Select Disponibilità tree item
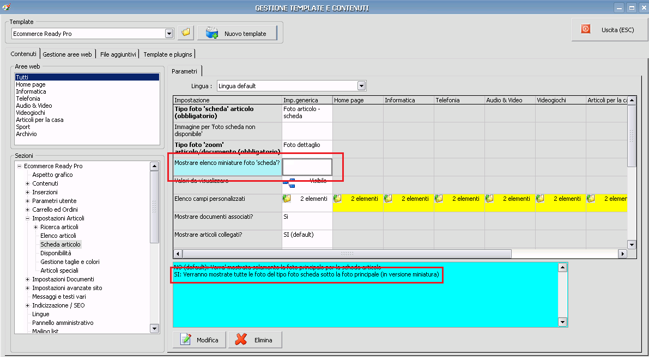The height and width of the screenshot is (357, 649). point(56,253)
